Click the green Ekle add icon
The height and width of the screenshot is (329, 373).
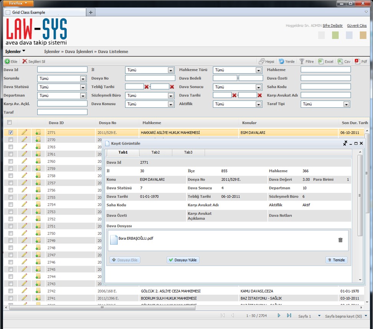tap(7, 61)
